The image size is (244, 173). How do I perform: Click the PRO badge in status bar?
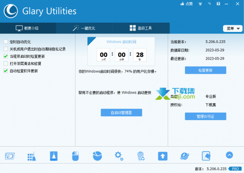(x=235, y=169)
